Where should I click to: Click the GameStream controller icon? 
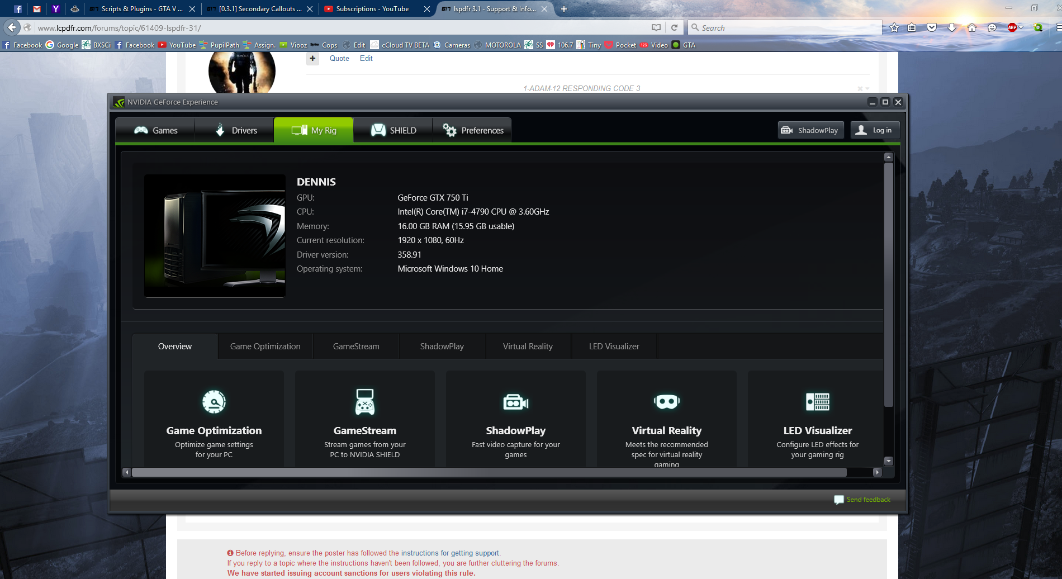pos(365,402)
